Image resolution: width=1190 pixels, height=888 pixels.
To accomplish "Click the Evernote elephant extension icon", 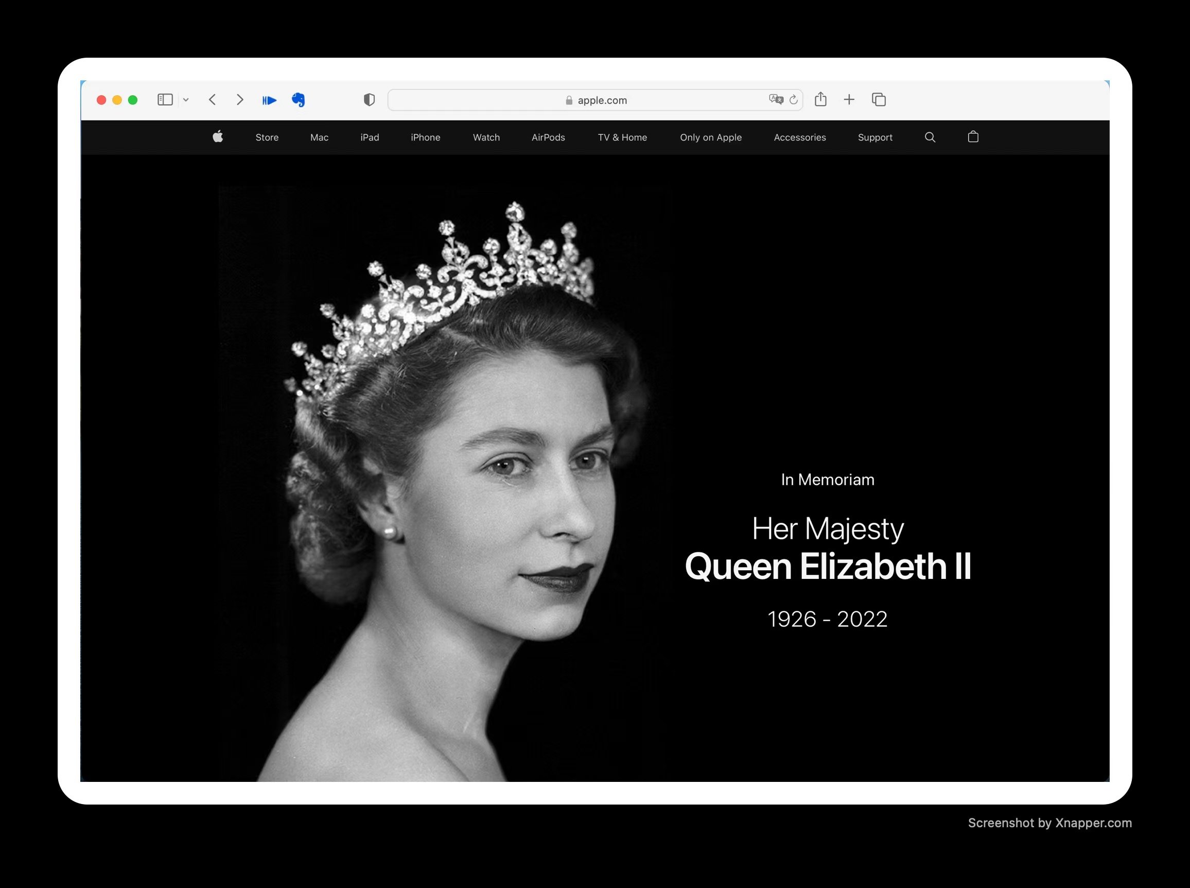I will [299, 99].
